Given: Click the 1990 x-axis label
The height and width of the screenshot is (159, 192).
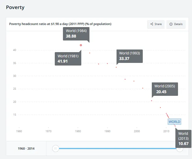Looking at the screenshot, I should tap(108, 131).
